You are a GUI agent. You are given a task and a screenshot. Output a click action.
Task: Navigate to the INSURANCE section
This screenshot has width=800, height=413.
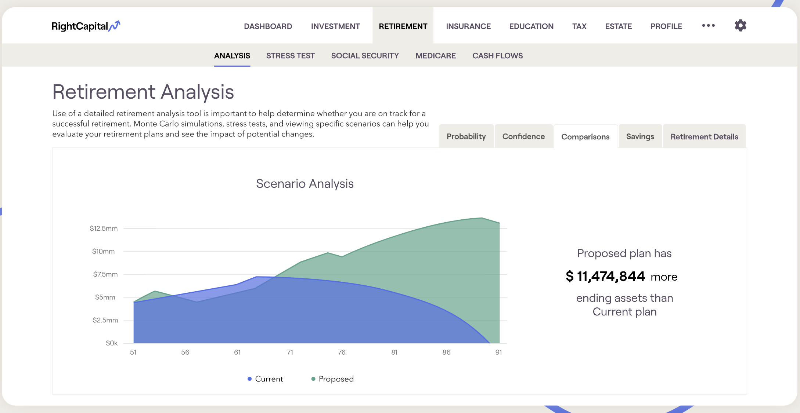(x=468, y=26)
